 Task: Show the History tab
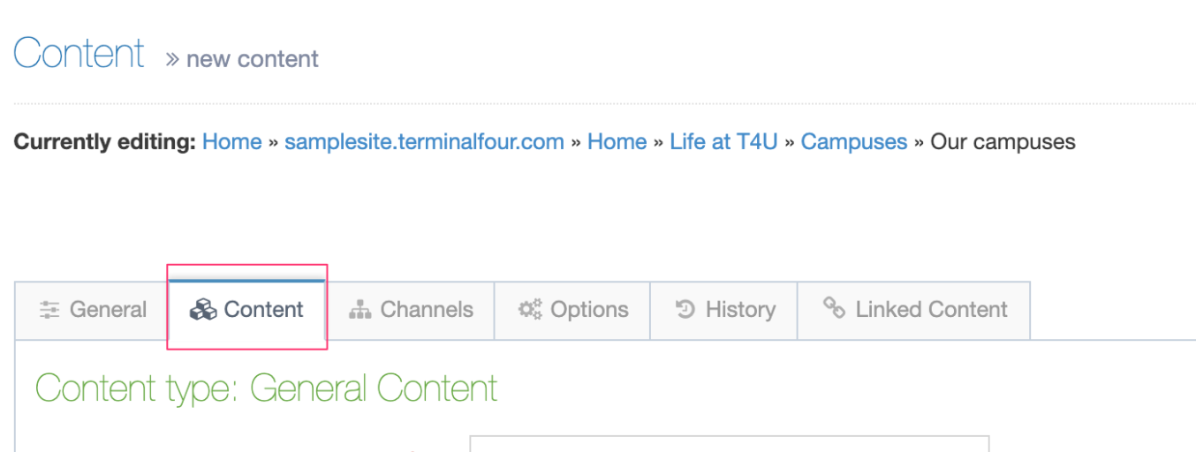[724, 310]
